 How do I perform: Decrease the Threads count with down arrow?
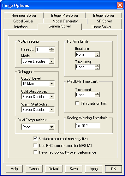pos(52,51)
